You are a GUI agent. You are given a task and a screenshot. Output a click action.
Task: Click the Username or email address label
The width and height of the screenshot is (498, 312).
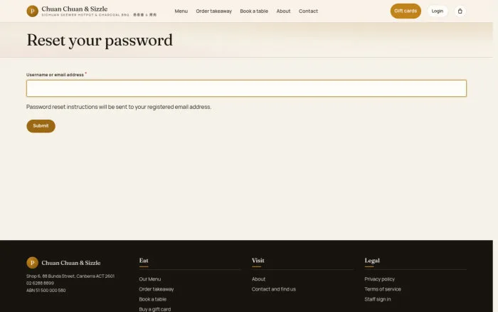[x=55, y=75]
